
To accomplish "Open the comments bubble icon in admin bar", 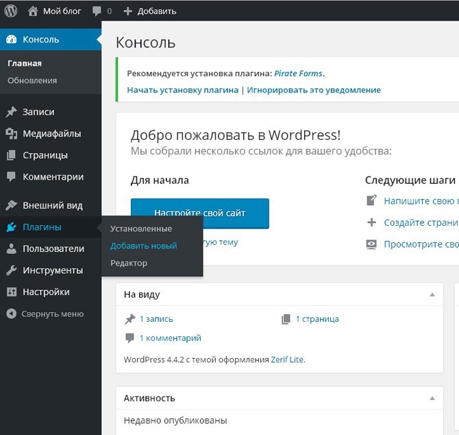I will click(x=97, y=11).
